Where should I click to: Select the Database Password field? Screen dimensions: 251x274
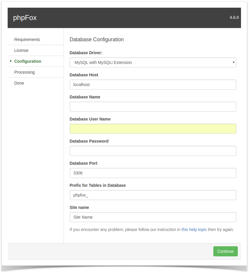point(153,151)
